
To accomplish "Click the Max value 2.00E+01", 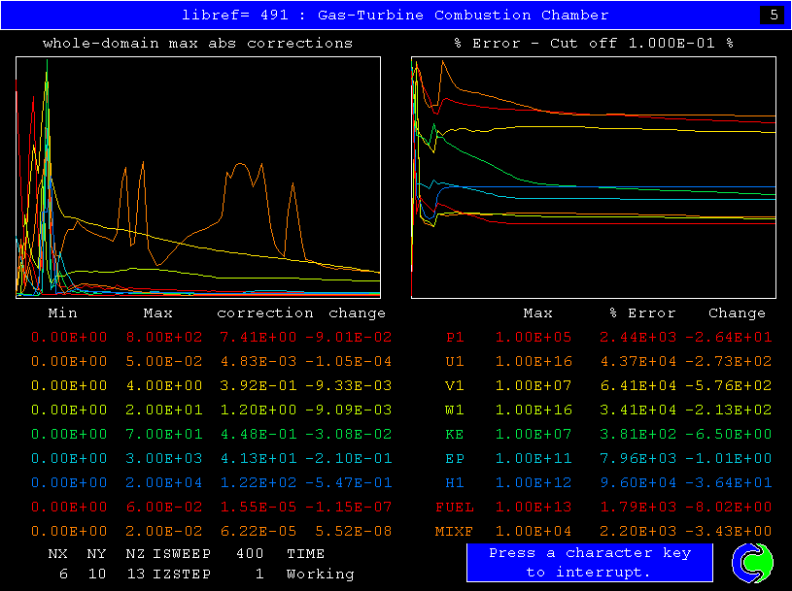I will coord(164,410).
